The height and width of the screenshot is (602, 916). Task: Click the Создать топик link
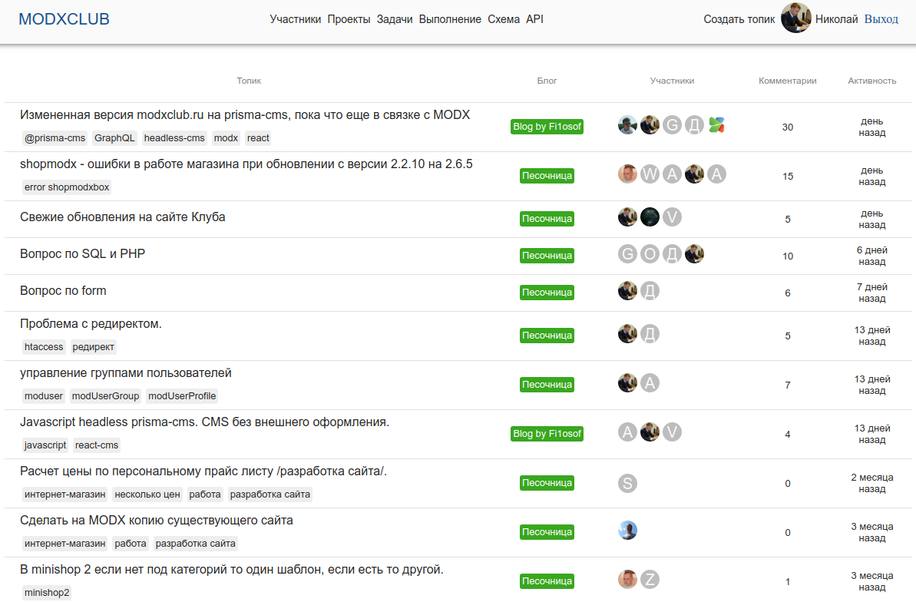coord(739,19)
